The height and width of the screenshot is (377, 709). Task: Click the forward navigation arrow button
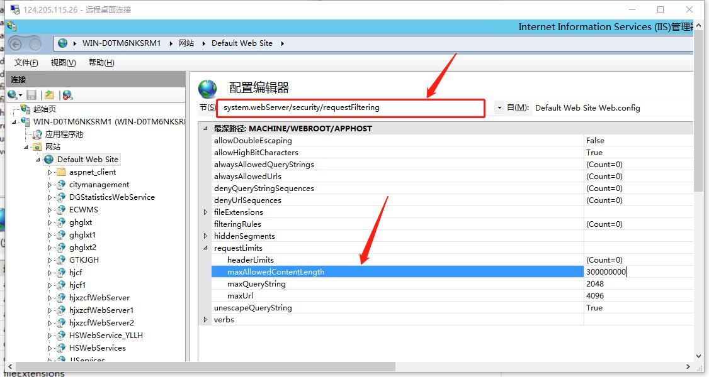click(x=35, y=44)
